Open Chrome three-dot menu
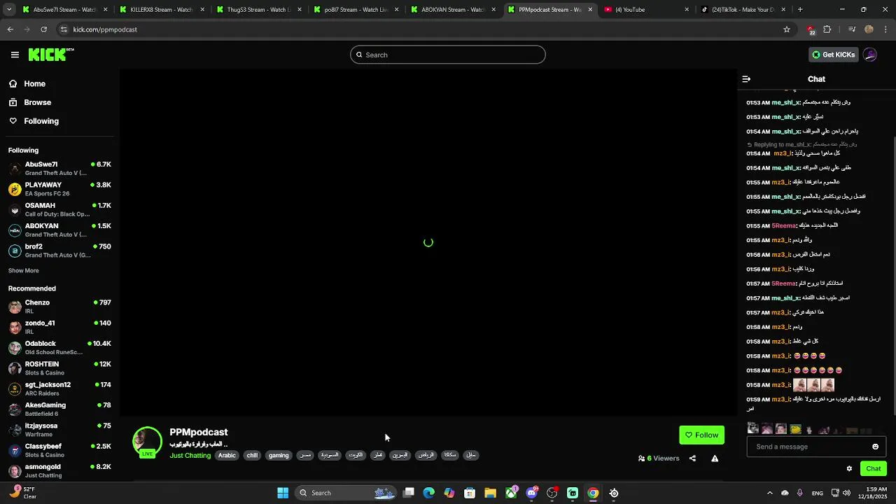 (x=886, y=29)
